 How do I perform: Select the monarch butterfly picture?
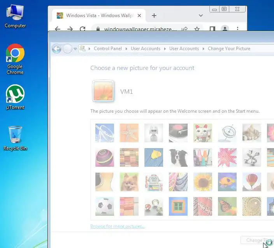pos(227,206)
